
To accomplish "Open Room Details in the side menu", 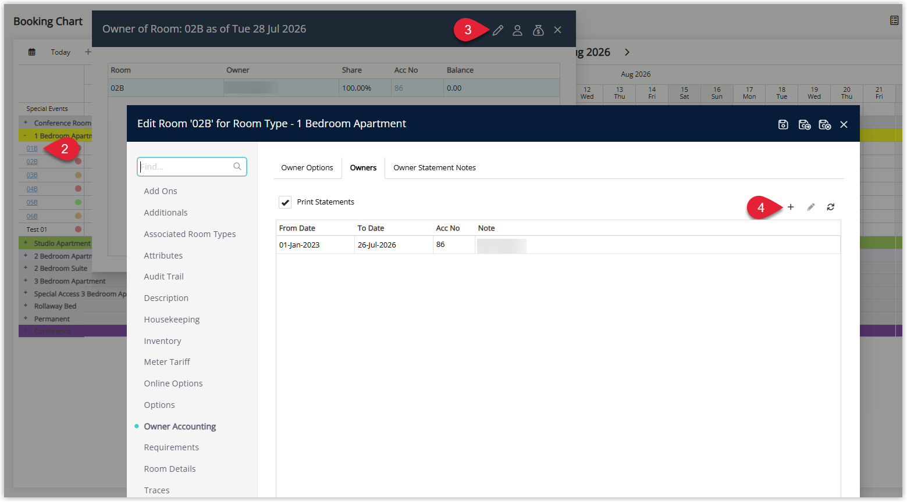I will (170, 469).
